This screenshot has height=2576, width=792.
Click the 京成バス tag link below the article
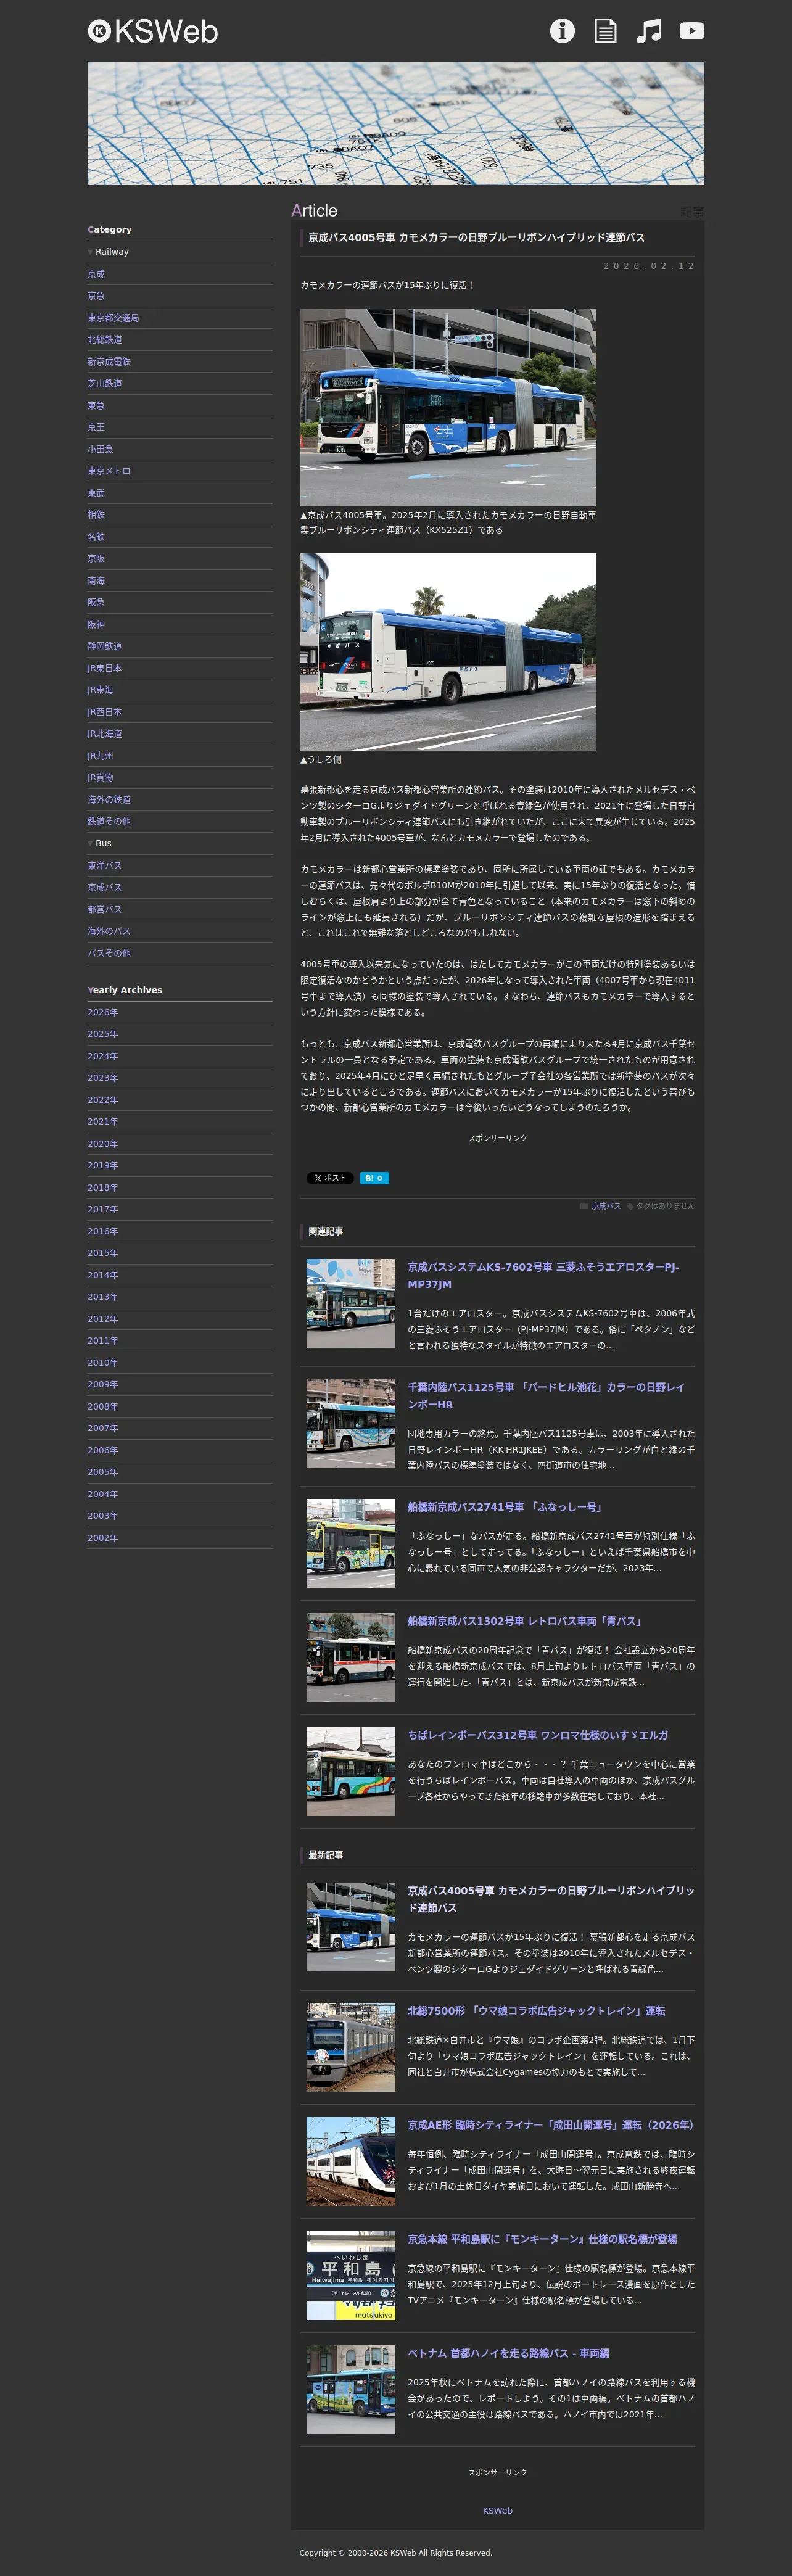[606, 1206]
